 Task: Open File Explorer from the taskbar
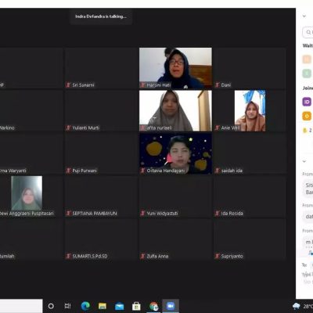(103, 306)
